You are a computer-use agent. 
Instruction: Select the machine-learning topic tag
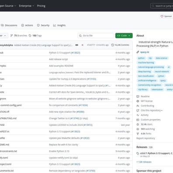tap(146, 62)
